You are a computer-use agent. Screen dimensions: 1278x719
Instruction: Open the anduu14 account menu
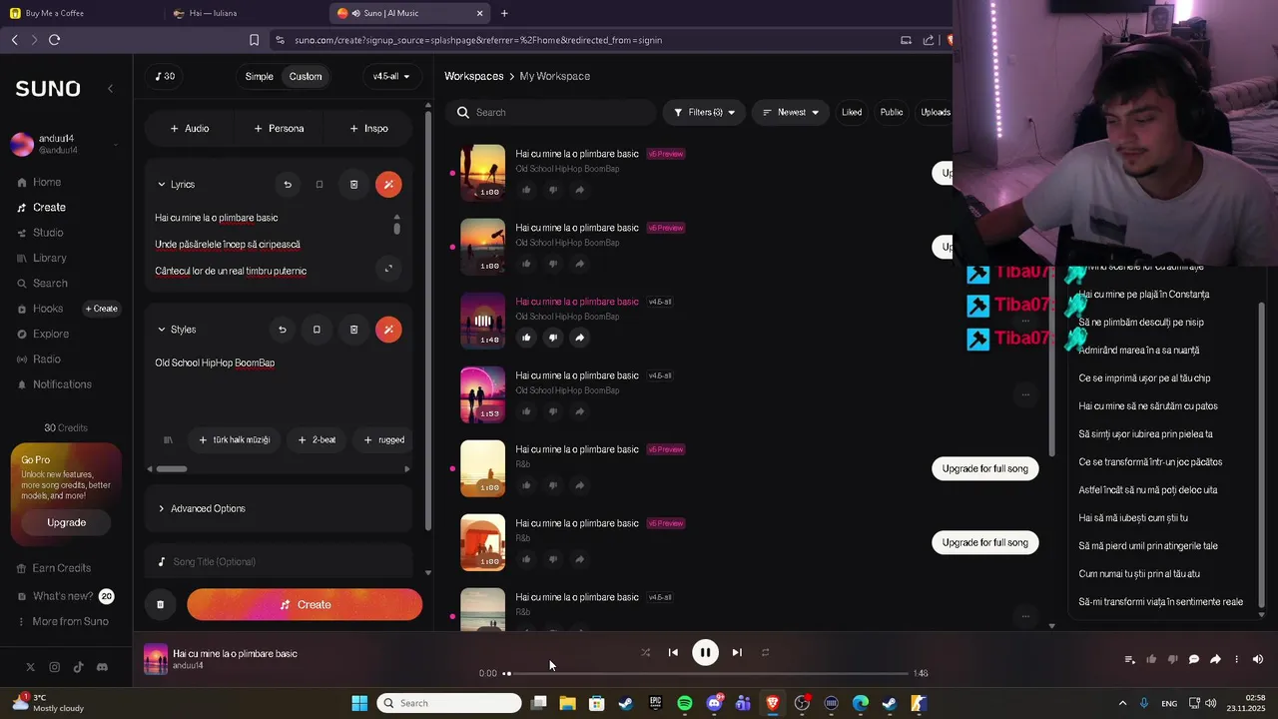66,144
